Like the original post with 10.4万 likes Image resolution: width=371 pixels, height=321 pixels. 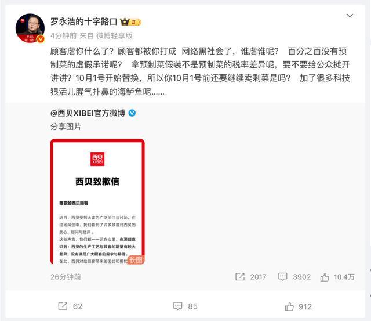[x=325, y=277]
